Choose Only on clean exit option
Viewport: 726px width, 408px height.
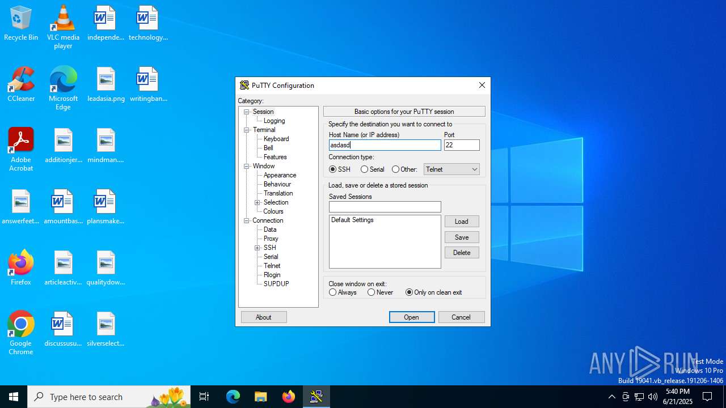[434, 292]
